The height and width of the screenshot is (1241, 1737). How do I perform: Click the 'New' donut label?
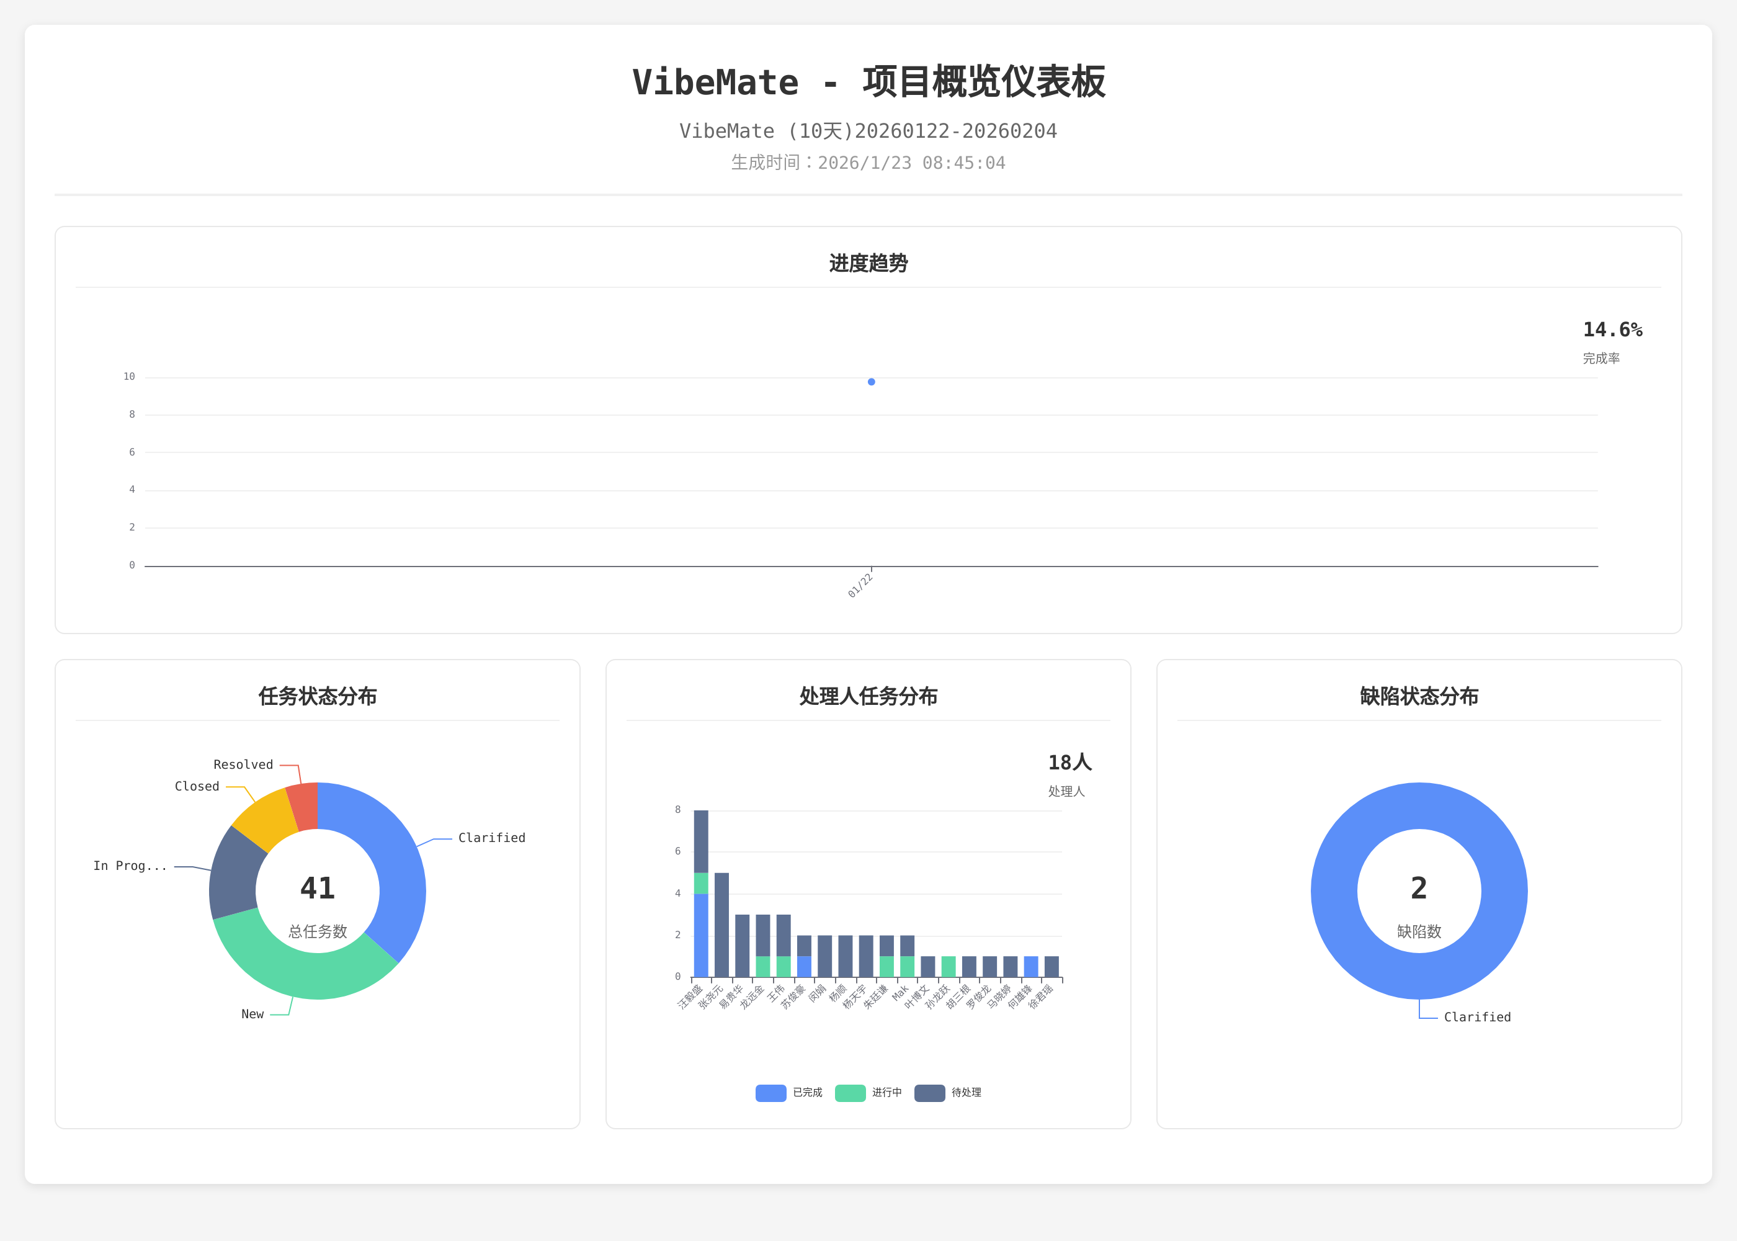pos(252,1014)
